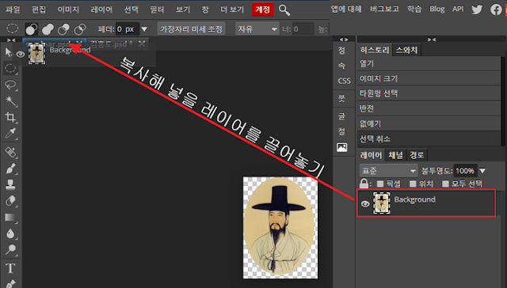Select the Magic Wand tool
507x288 pixels.
click(10, 101)
